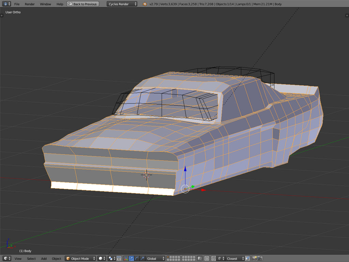Click the first scene layer button
349x262 pixels.
(168, 257)
